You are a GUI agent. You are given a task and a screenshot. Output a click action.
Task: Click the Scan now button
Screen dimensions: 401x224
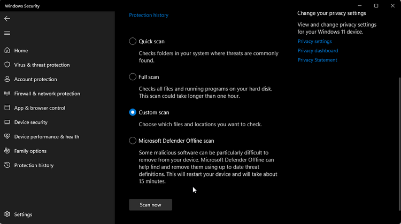(x=150, y=205)
